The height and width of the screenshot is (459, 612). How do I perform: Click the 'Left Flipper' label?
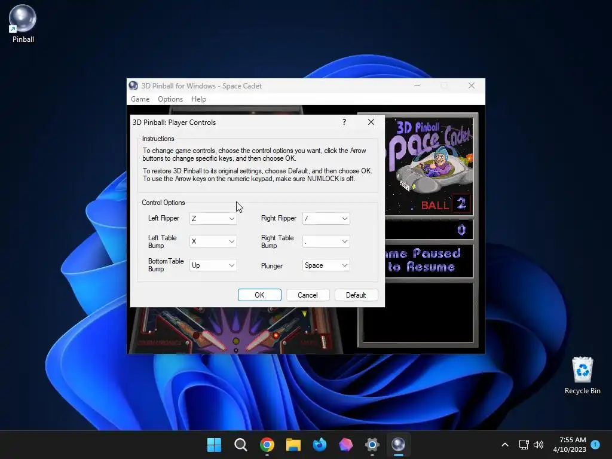[x=164, y=218]
